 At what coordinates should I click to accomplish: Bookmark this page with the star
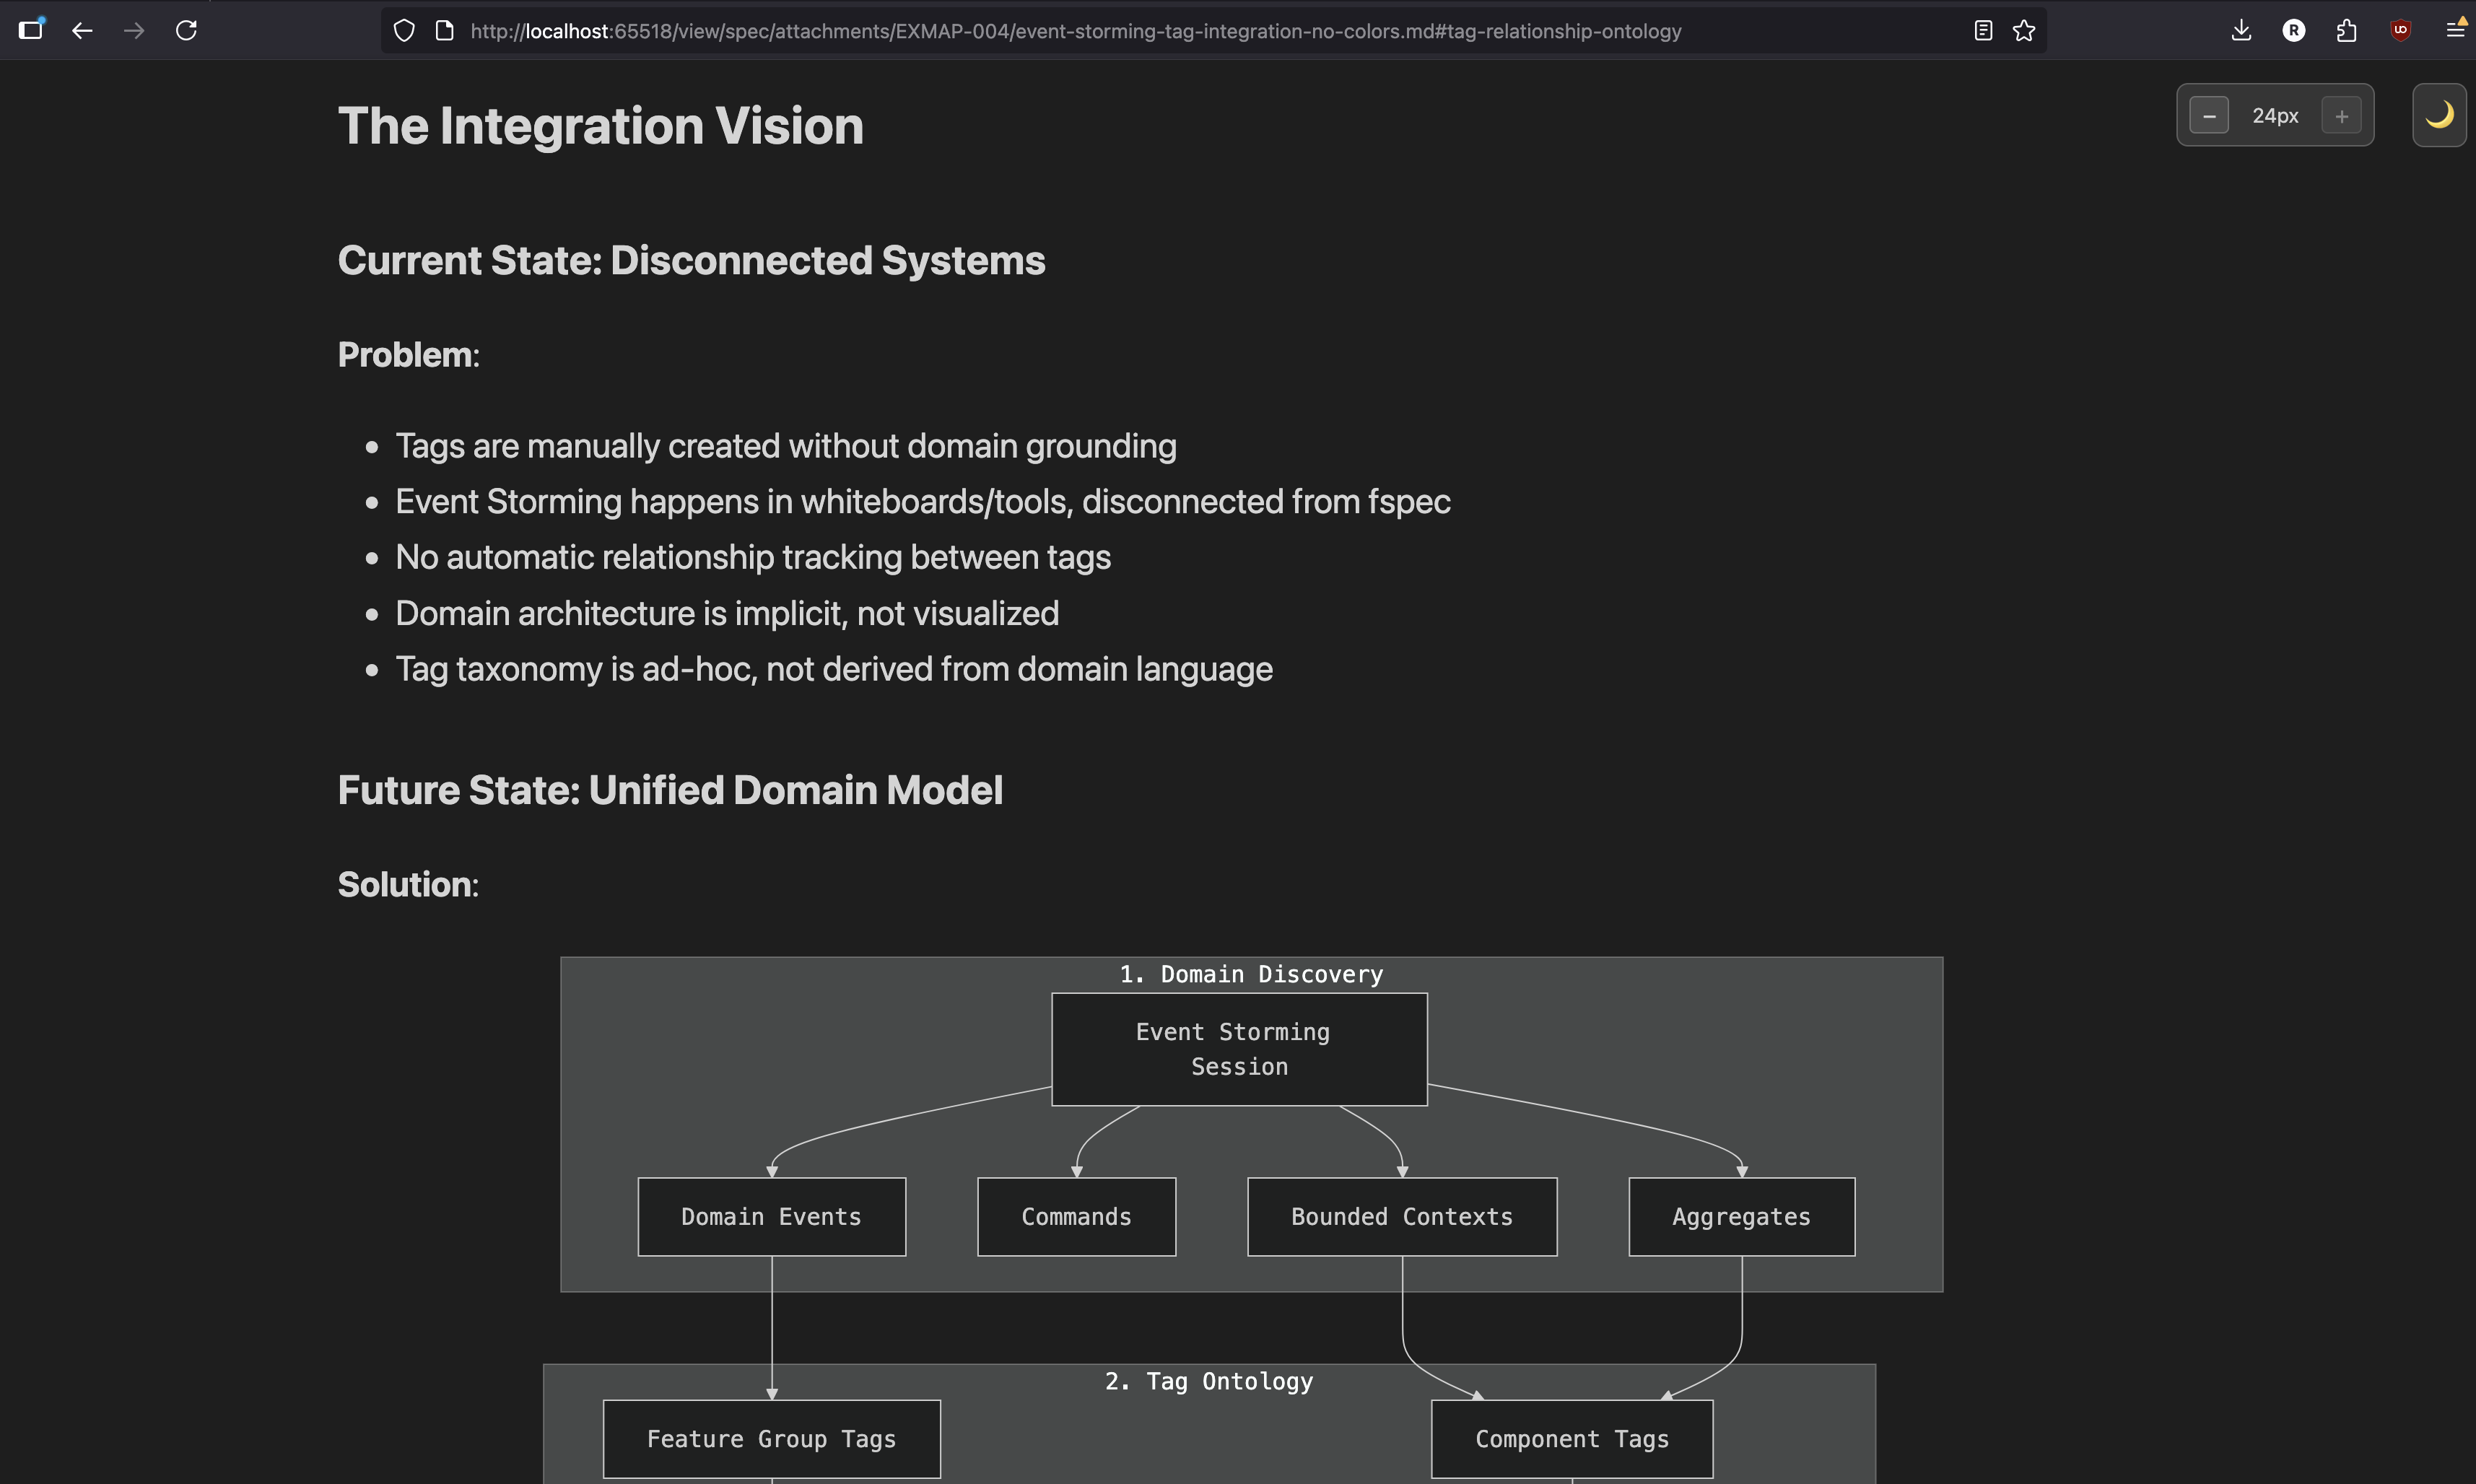click(x=2024, y=31)
